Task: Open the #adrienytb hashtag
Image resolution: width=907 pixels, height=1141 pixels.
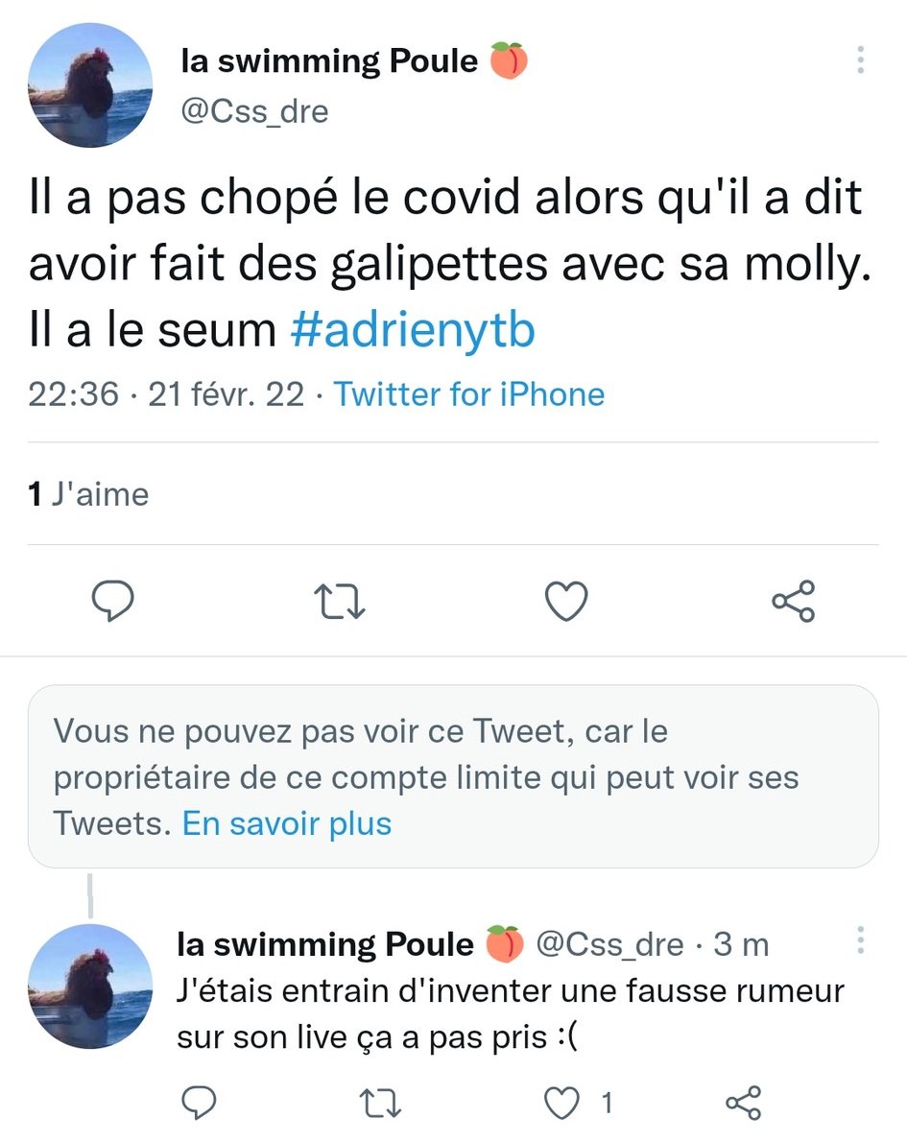Action: [412, 331]
